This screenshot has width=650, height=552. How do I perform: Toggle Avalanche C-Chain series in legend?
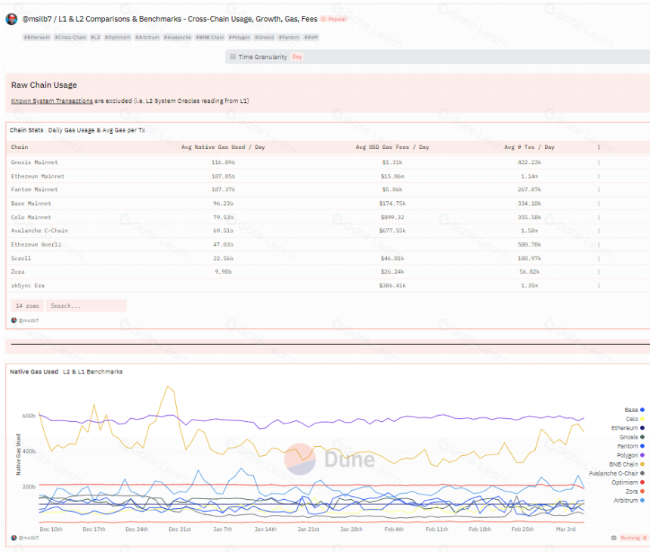tap(617, 473)
